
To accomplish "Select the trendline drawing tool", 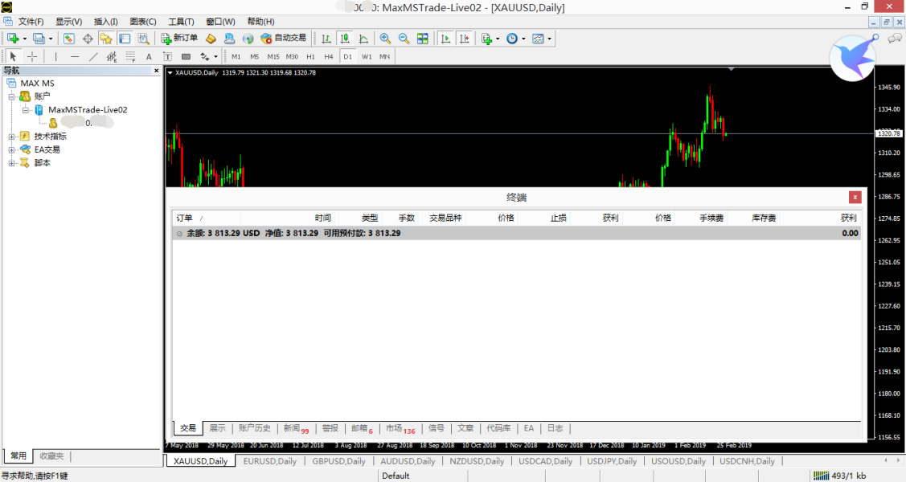I will [x=93, y=56].
